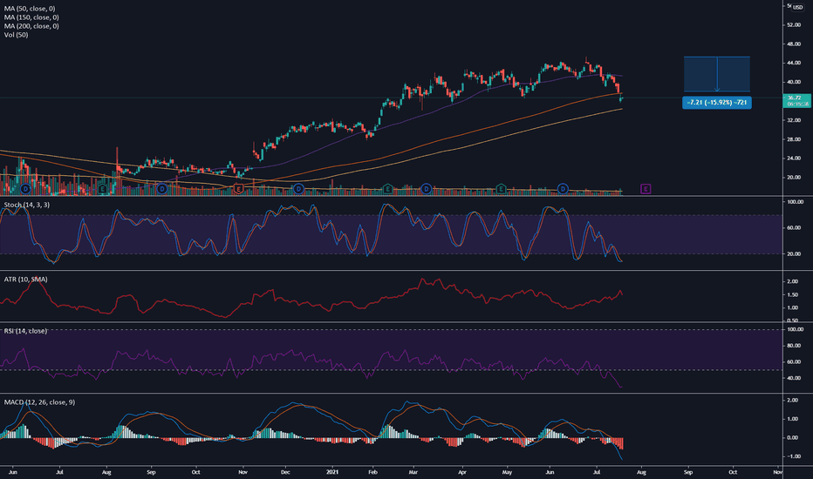The width and height of the screenshot is (813, 479).
Task: Click the Aug label on time axis right of Jul
Action: 641,472
